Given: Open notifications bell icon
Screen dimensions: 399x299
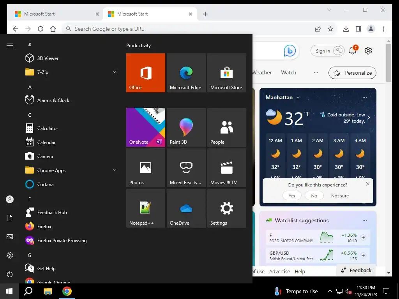Looking at the screenshot, I should (x=353, y=50).
